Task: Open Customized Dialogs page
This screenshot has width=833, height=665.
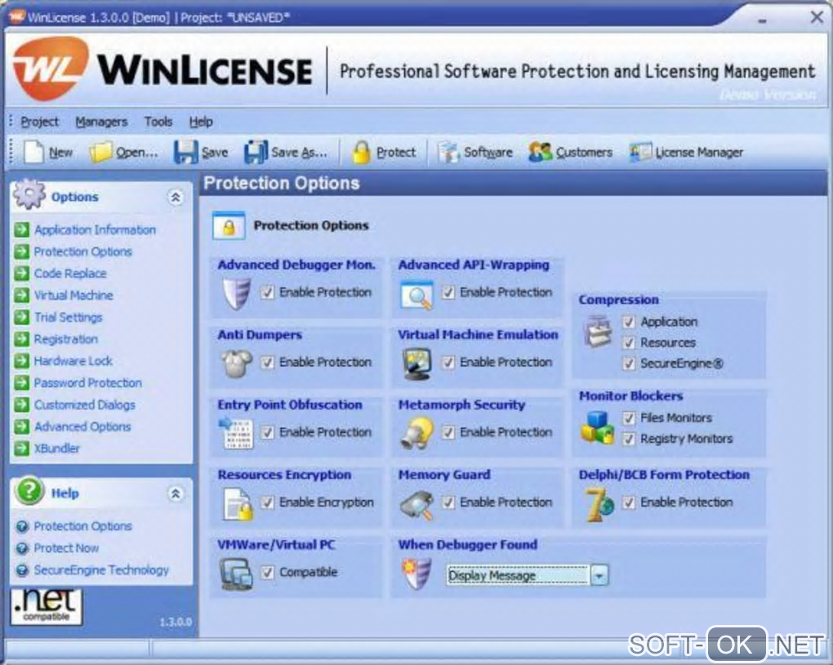Action: click(84, 405)
